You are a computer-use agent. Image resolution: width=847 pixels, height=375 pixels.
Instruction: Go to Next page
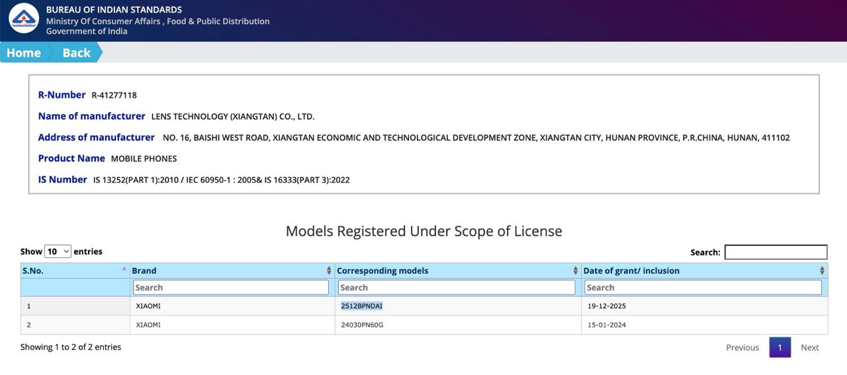[x=810, y=347]
